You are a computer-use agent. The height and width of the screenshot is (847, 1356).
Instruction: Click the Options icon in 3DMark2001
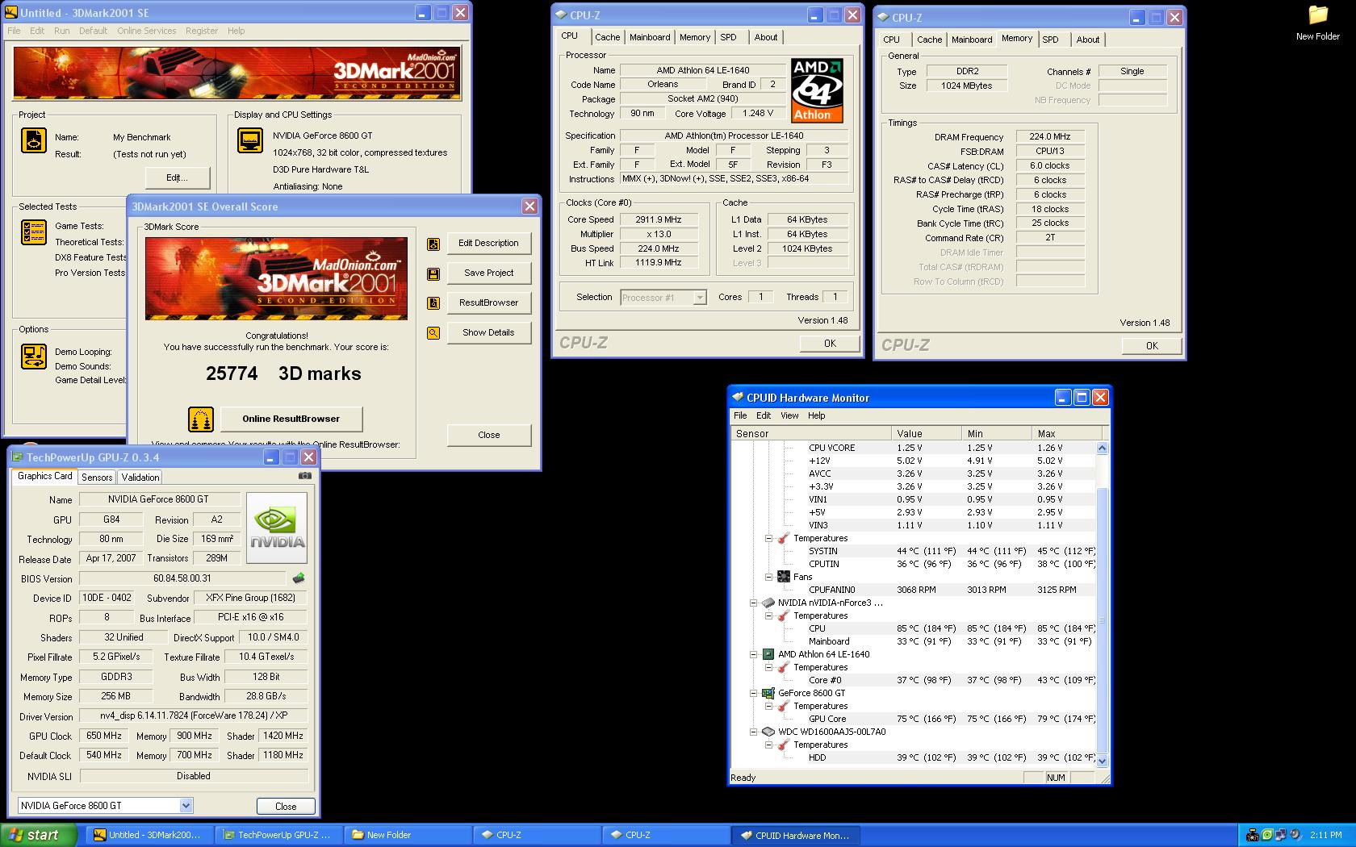(x=34, y=357)
